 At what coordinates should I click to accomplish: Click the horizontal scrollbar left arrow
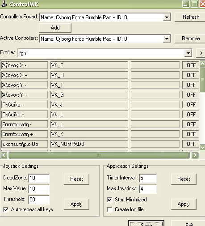click(x=4, y=155)
